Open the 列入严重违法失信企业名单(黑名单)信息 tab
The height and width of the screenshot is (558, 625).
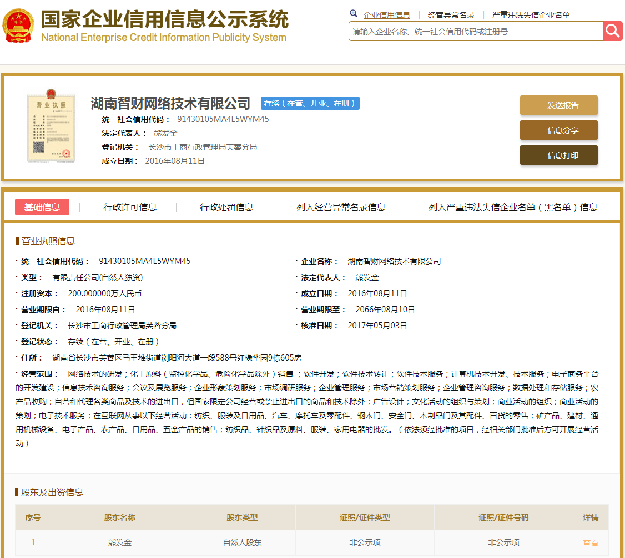512,207
